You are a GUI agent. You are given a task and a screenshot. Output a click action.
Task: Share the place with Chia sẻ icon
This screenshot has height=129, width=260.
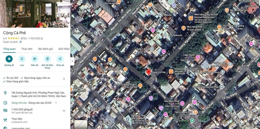(x=60, y=59)
